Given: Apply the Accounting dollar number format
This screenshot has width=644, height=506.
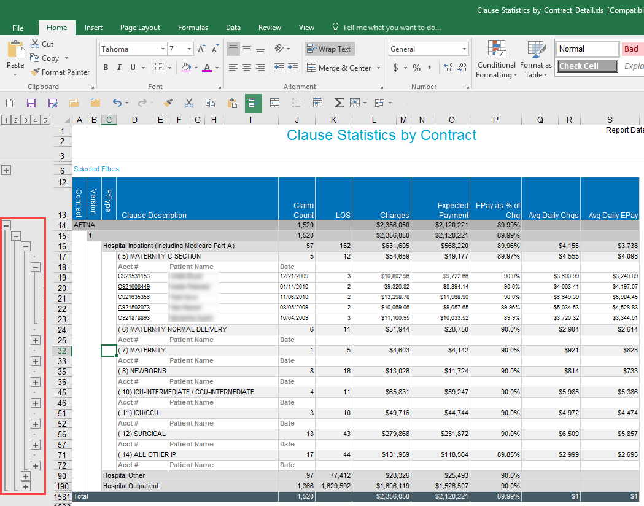Looking at the screenshot, I should pyautogui.click(x=395, y=68).
